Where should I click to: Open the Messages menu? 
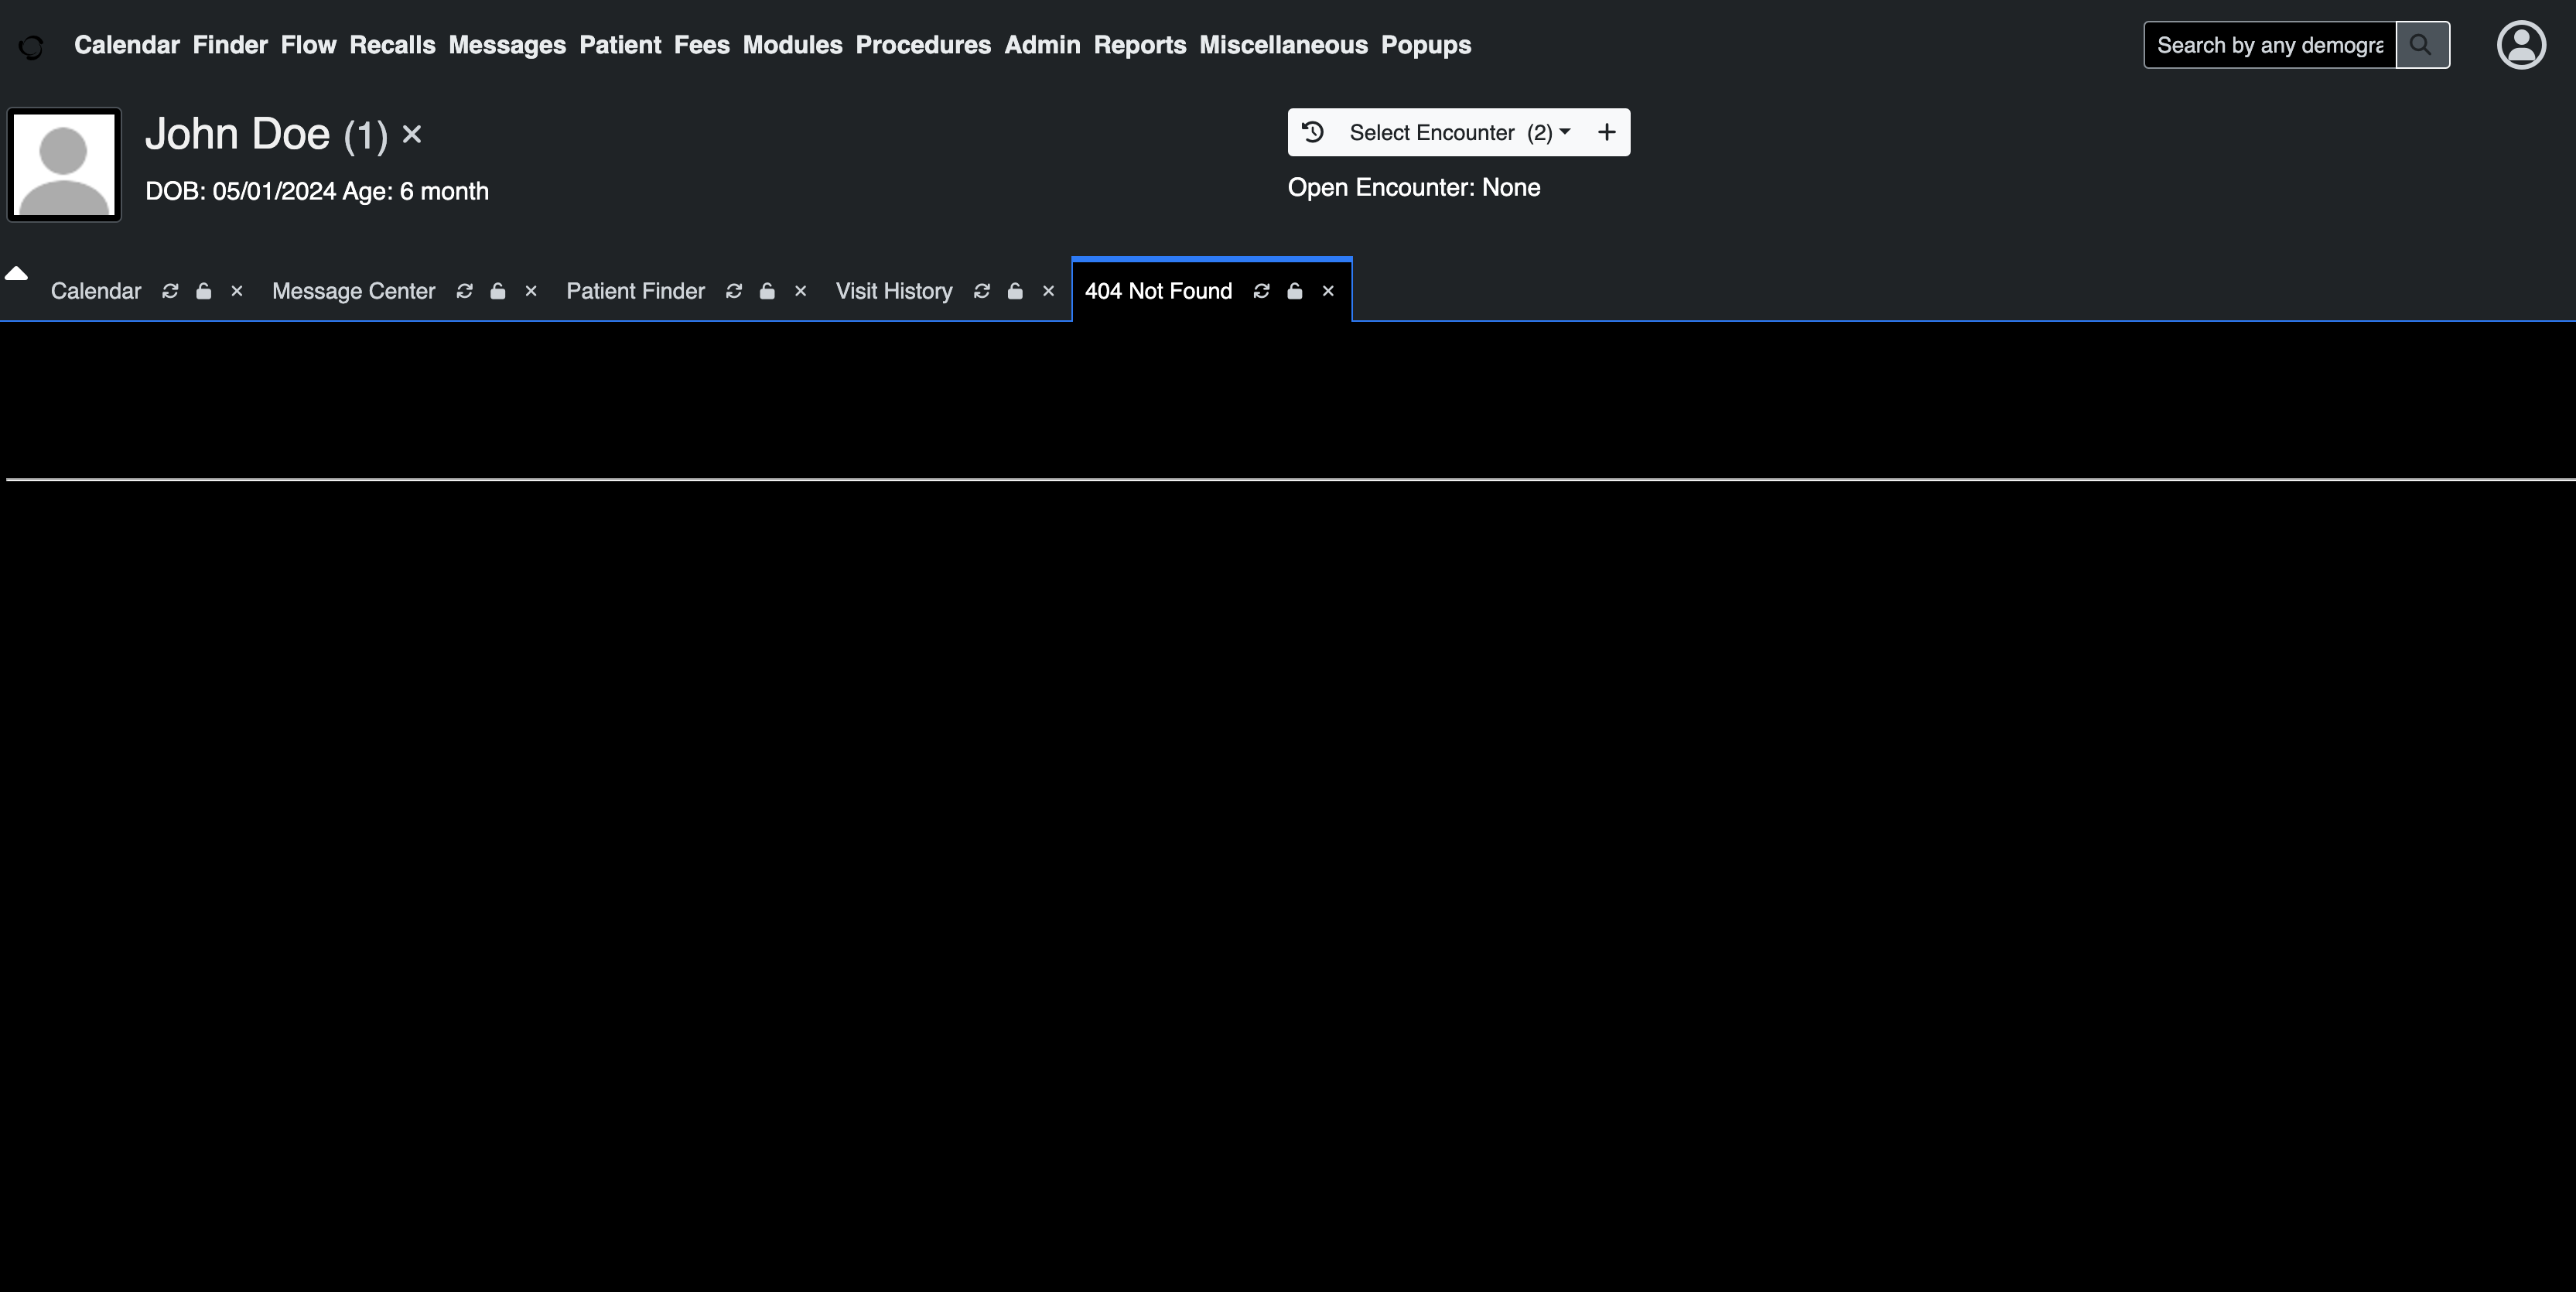(507, 45)
